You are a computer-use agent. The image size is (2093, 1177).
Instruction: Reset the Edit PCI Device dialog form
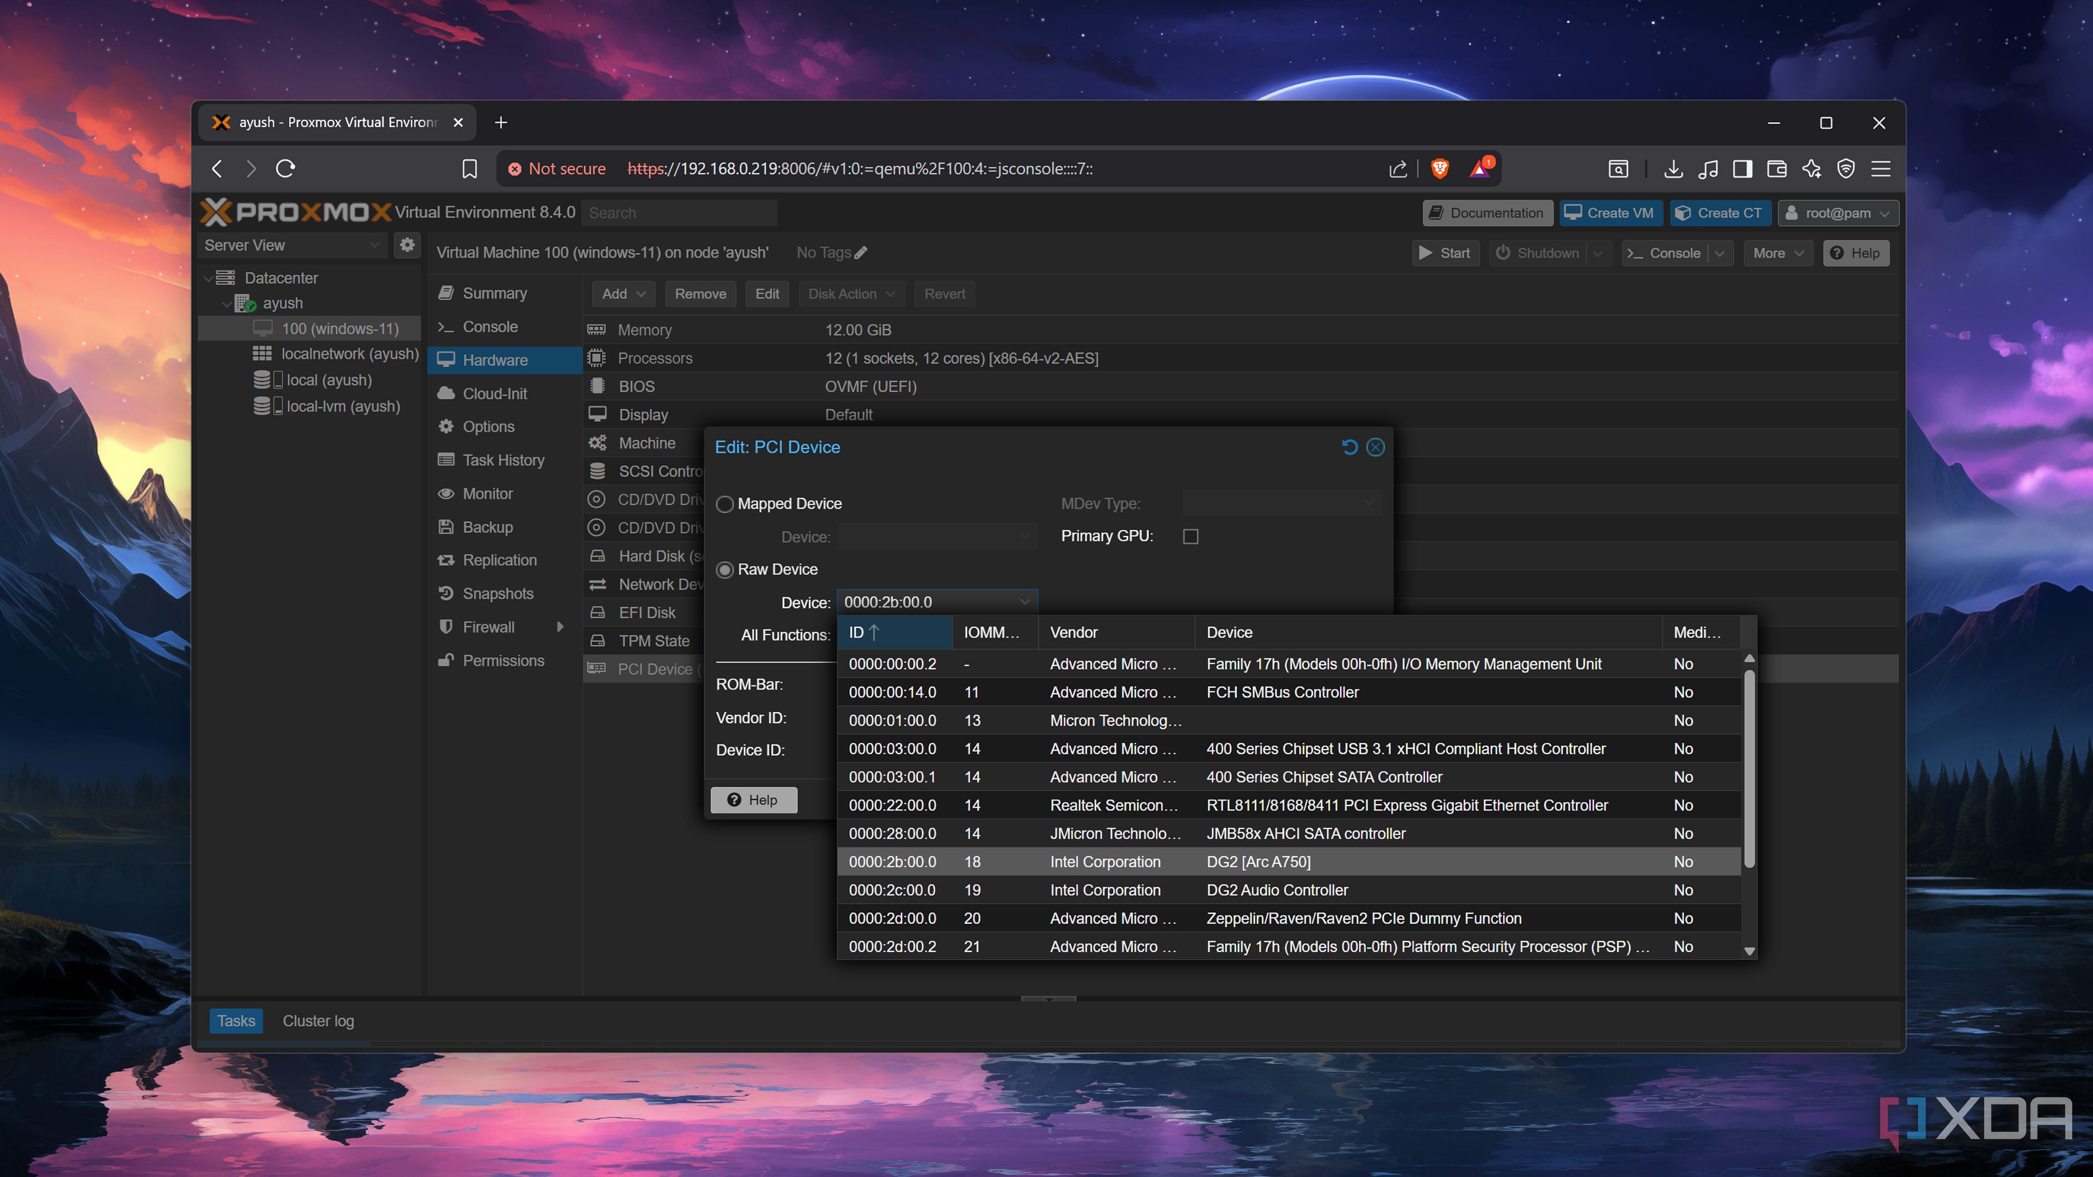click(x=1350, y=447)
